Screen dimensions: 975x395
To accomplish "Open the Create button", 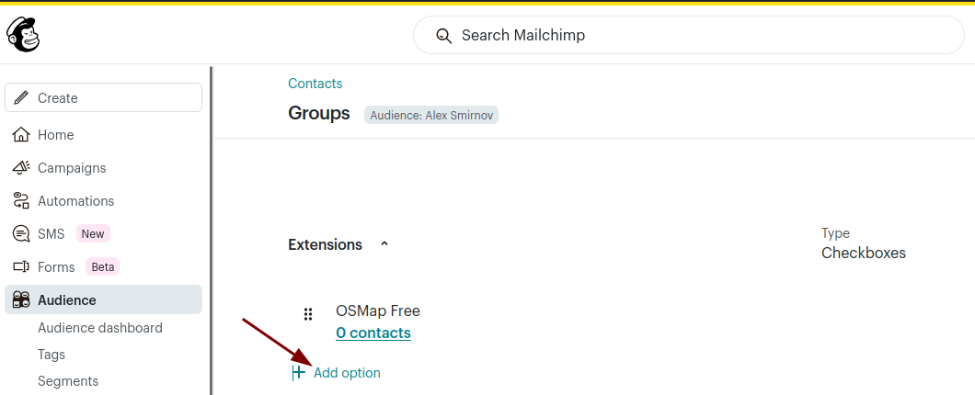I will (103, 97).
